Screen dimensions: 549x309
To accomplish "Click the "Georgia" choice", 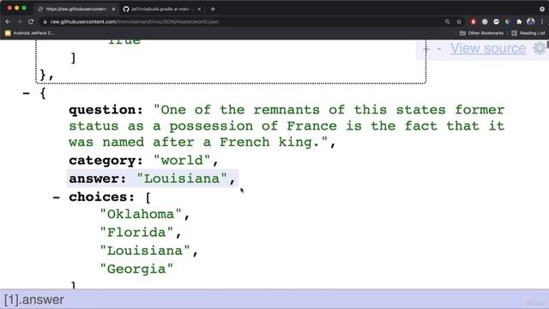I will click(x=136, y=269).
